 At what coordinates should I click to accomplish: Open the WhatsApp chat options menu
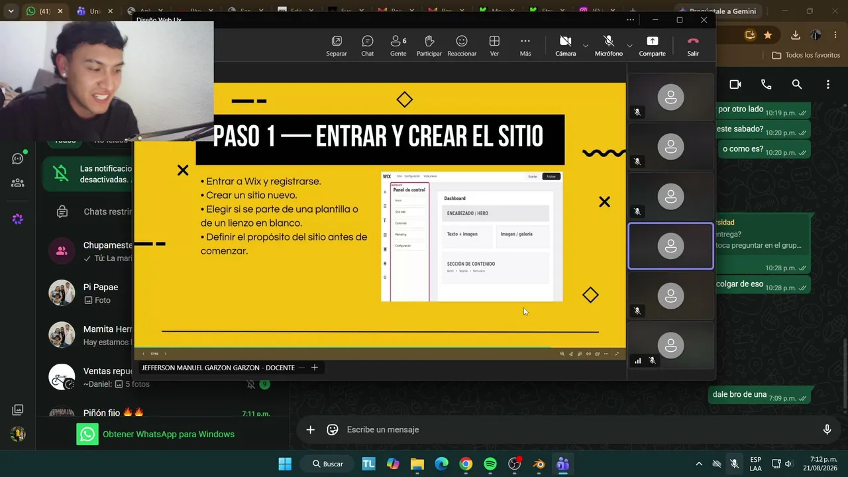tap(828, 85)
